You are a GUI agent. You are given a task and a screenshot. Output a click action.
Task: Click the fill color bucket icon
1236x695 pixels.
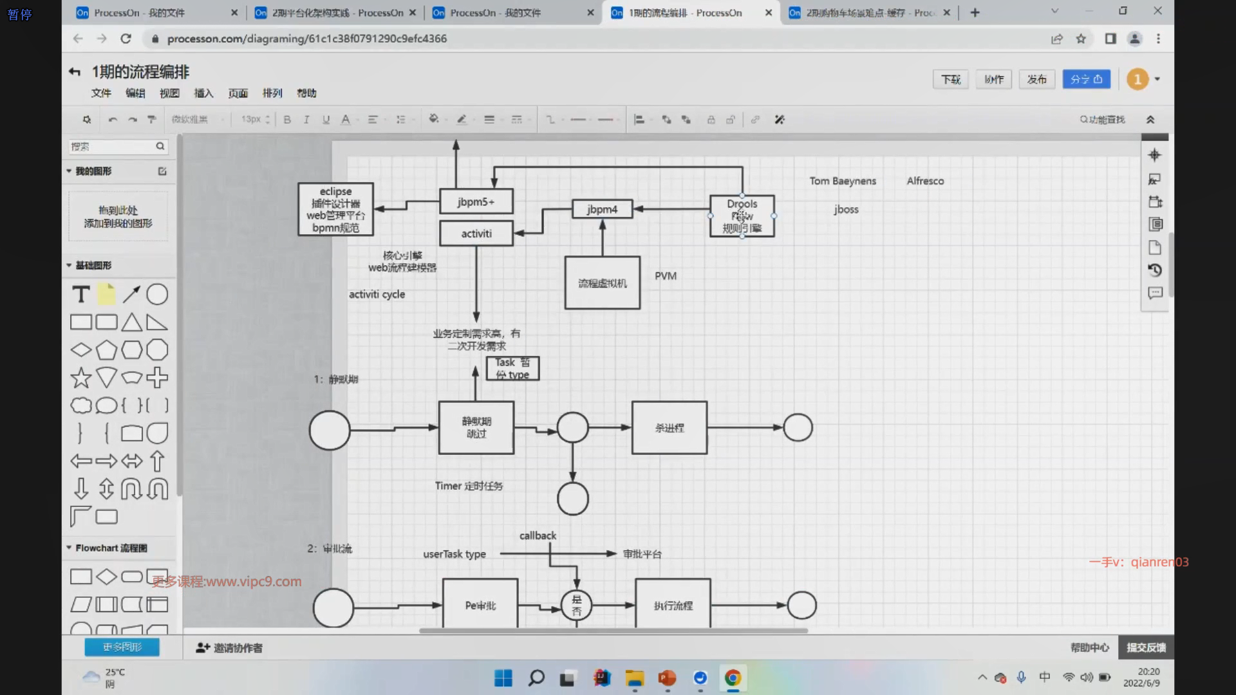click(x=433, y=119)
